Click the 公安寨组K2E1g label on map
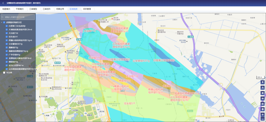This screenshot has height=122, width=266. tap(141, 60)
